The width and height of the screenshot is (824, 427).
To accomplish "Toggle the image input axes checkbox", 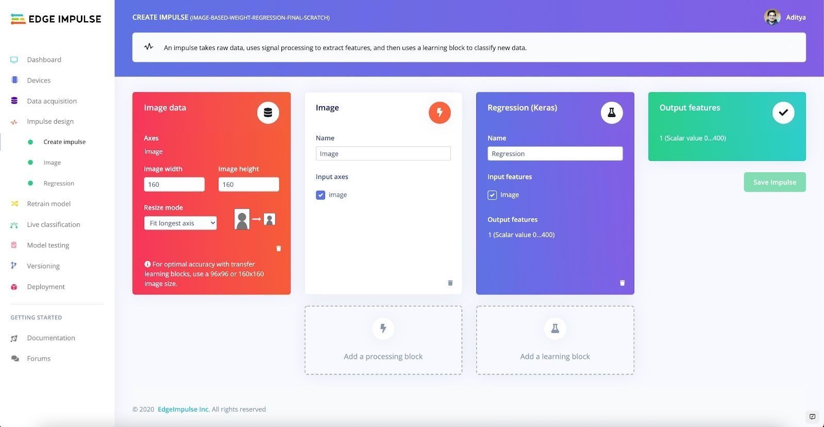I will click(x=321, y=195).
